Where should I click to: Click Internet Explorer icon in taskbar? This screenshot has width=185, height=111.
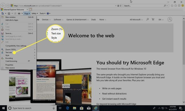[x=96, y=108]
